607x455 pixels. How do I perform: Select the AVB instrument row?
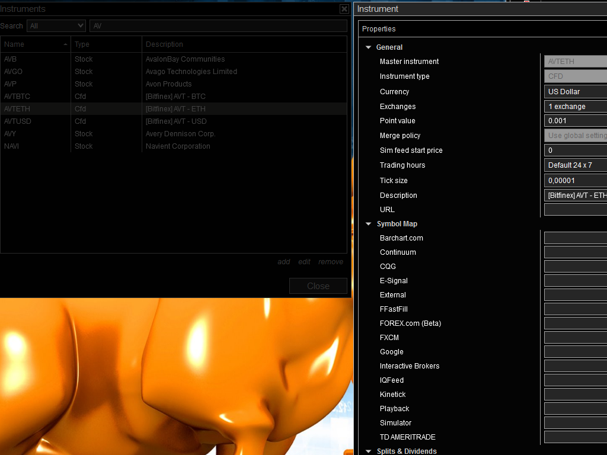tap(174, 59)
